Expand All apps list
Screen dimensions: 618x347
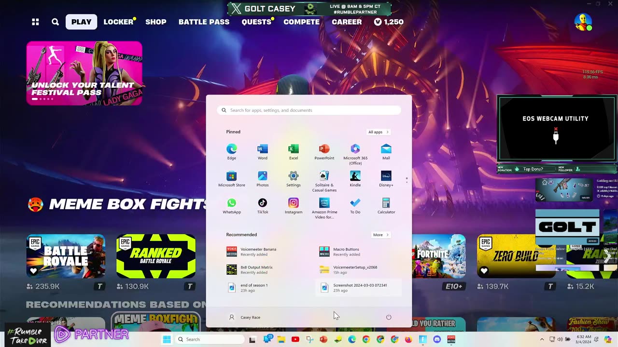pyautogui.click(x=379, y=132)
